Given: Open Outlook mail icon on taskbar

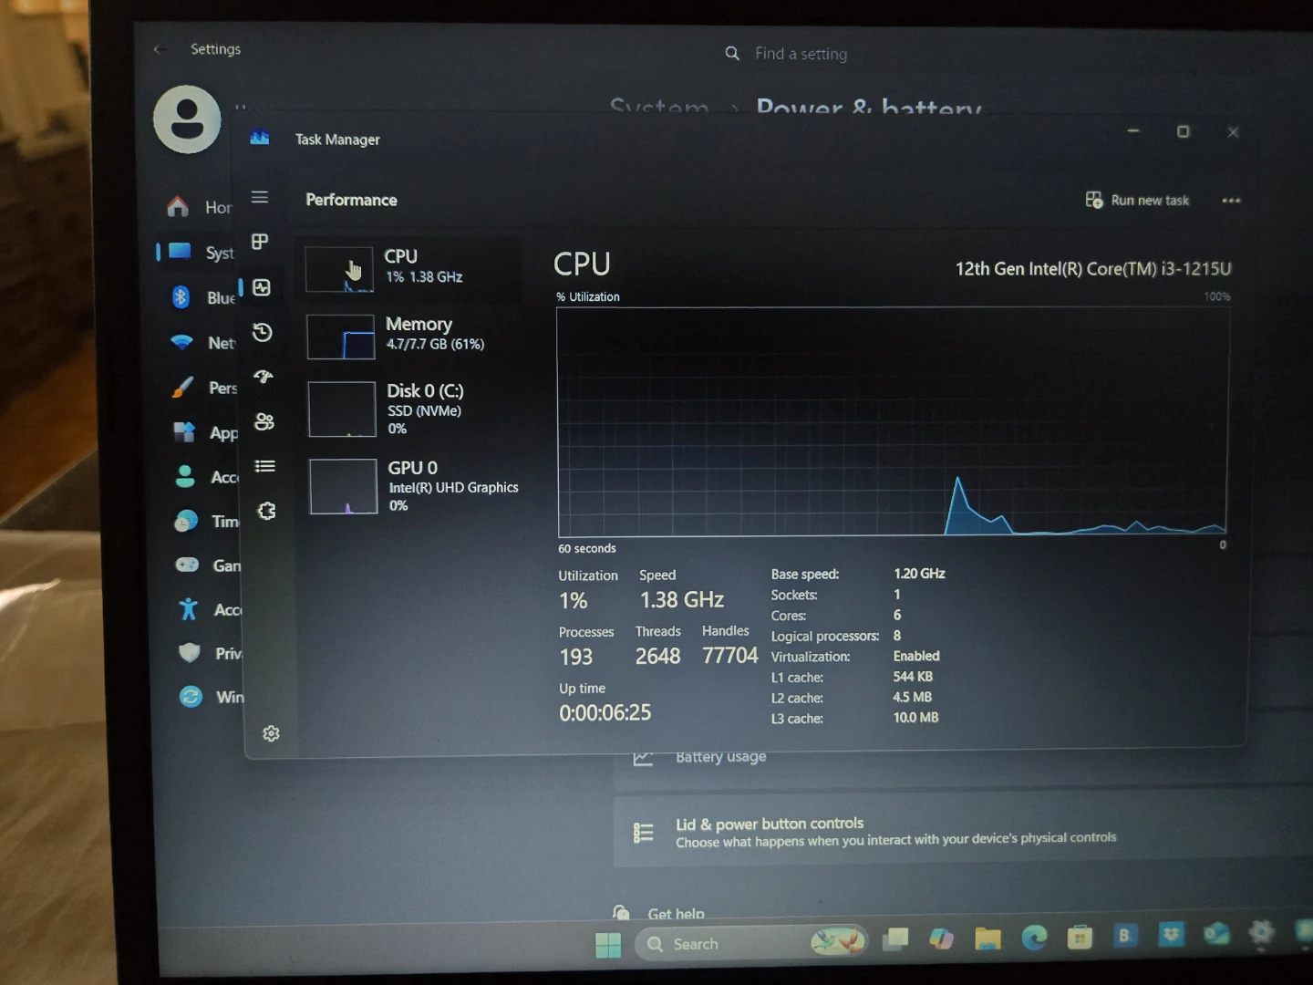Looking at the screenshot, I should (x=1216, y=933).
